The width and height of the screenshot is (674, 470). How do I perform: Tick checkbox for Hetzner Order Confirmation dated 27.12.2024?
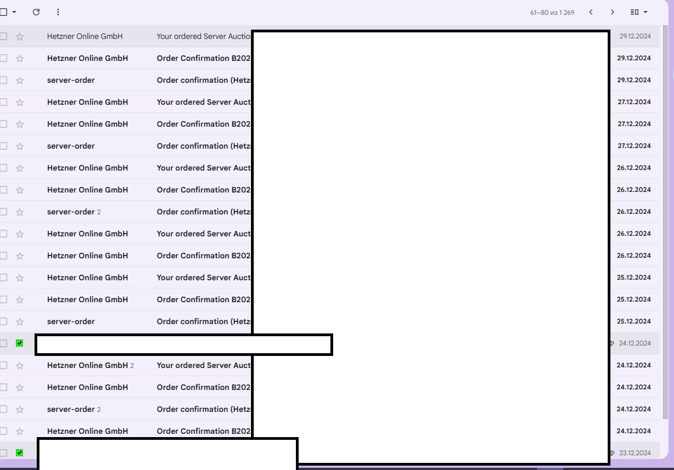pyautogui.click(x=3, y=124)
